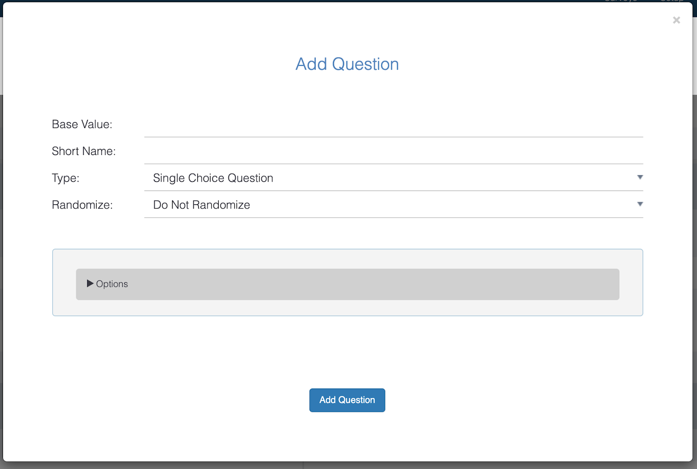Click the "Type:" field label
This screenshot has height=469, width=697.
click(x=65, y=178)
